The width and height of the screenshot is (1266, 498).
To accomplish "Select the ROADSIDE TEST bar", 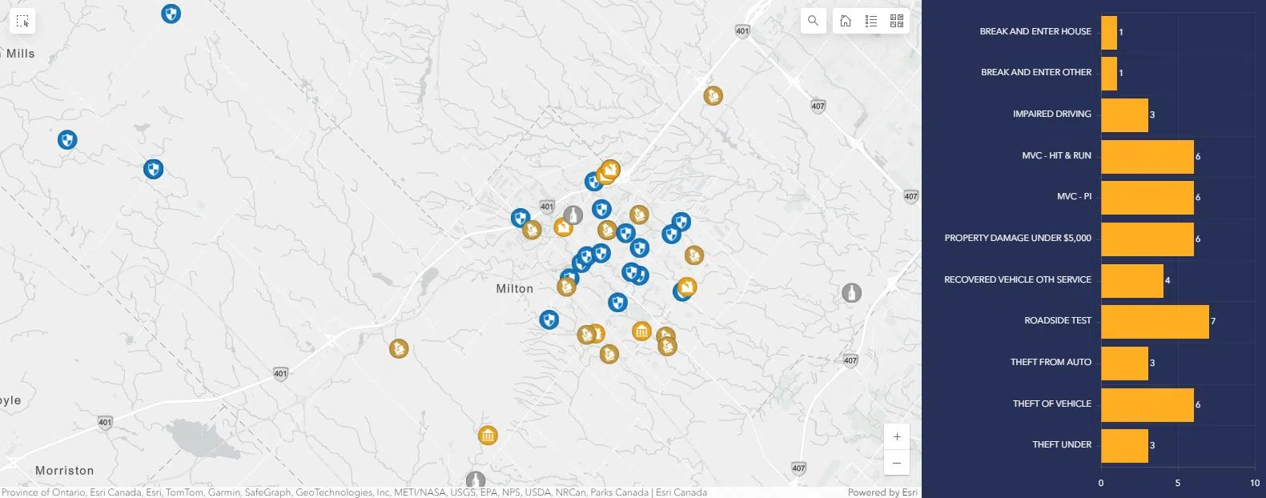I will click(1154, 321).
